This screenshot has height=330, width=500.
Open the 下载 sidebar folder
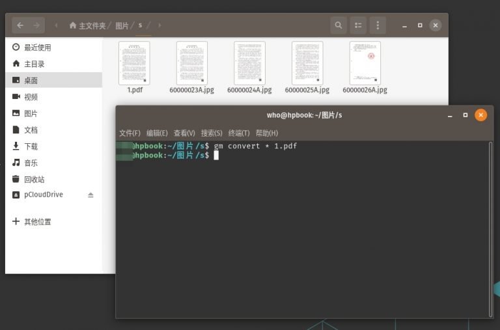click(31, 146)
